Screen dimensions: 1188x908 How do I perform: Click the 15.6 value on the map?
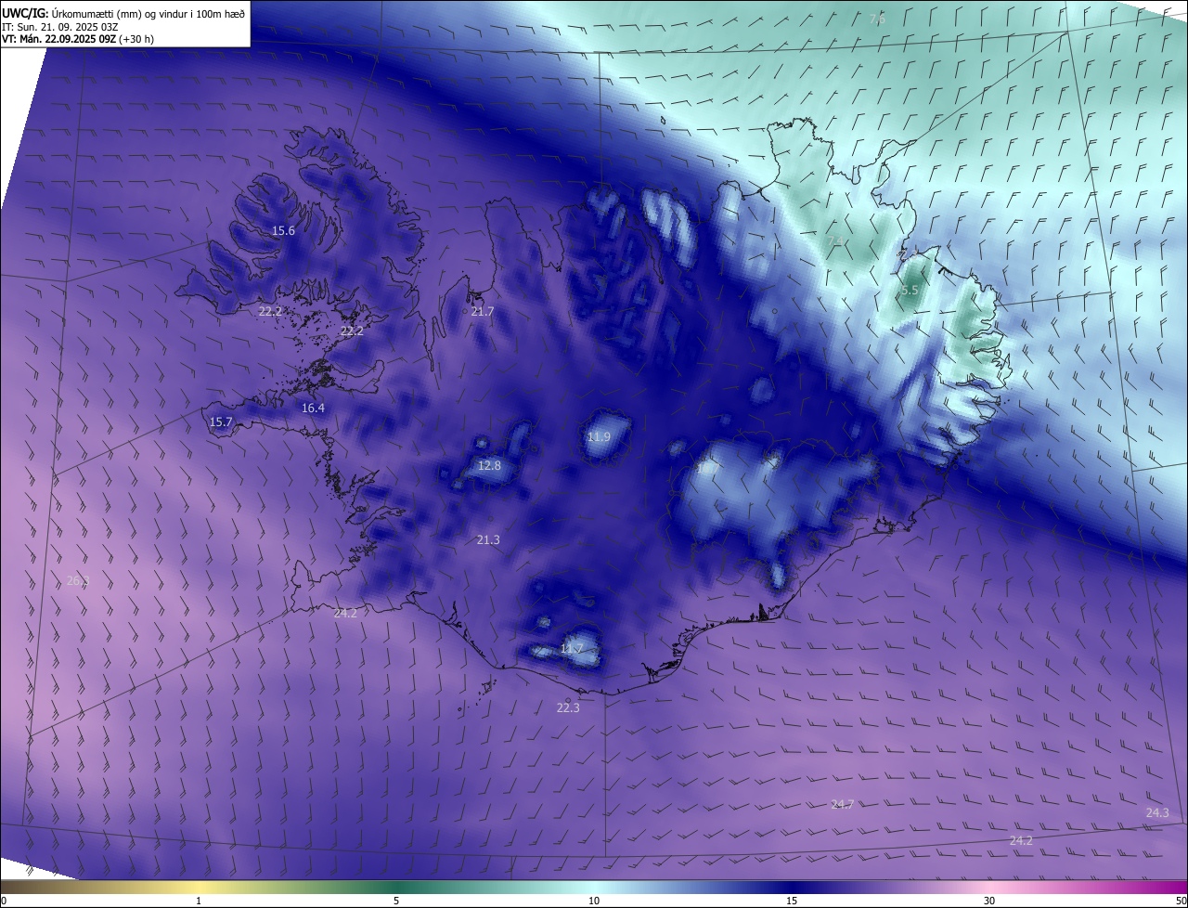pos(283,230)
